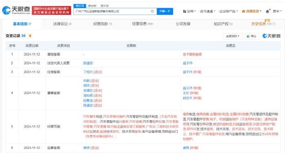The width and height of the screenshot is (285, 153).
Task: Switch to the 查老板 search tab
Action: [x=92, y=6]
